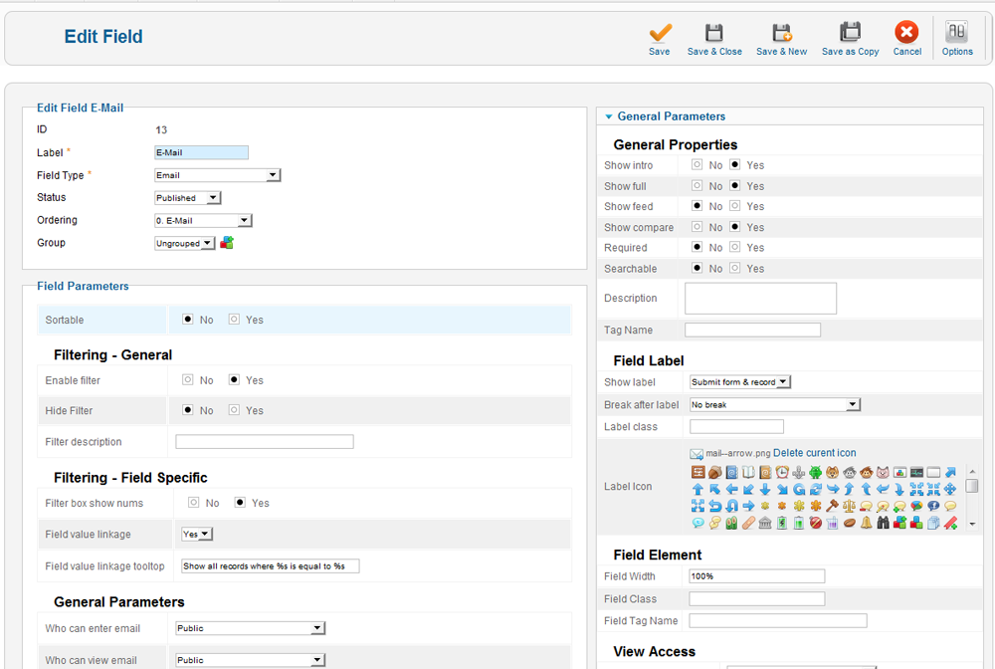The width and height of the screenshot is (995, 669).
Task: Click the Save & New toolbar icon
Action: click(x=781, y=34)
